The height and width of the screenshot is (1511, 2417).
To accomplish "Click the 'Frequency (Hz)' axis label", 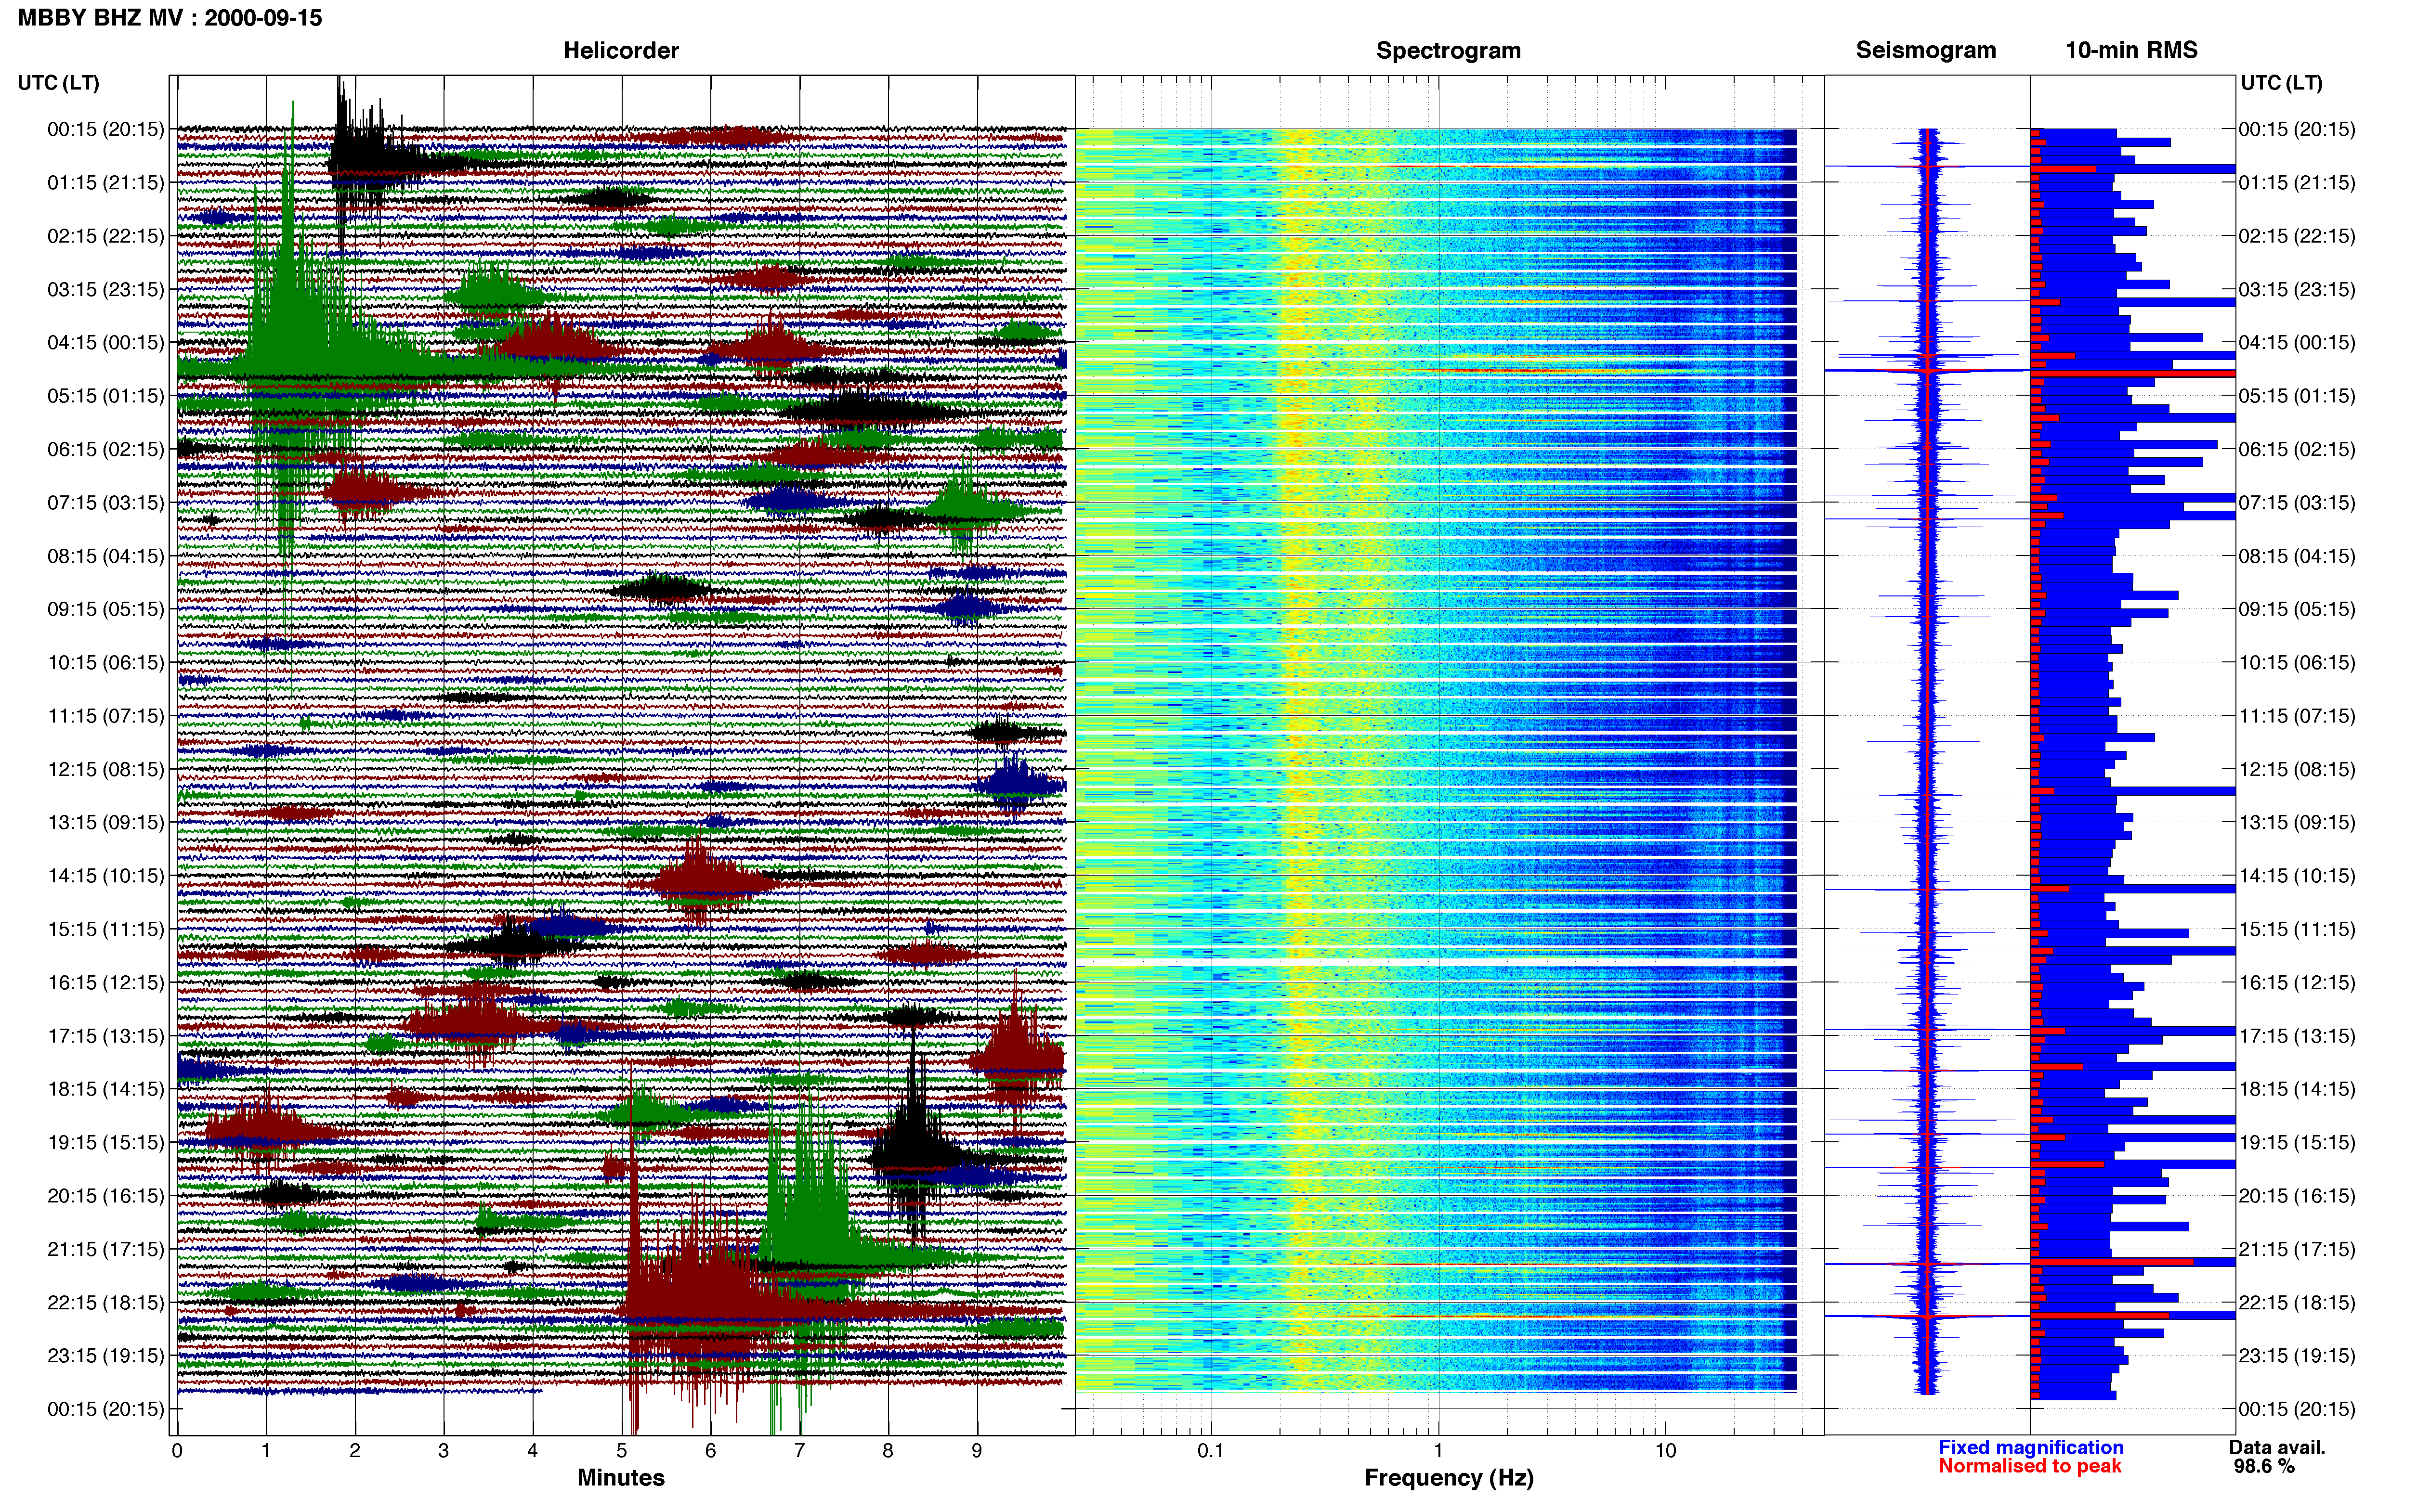I will click(x=1449, y=1478).
